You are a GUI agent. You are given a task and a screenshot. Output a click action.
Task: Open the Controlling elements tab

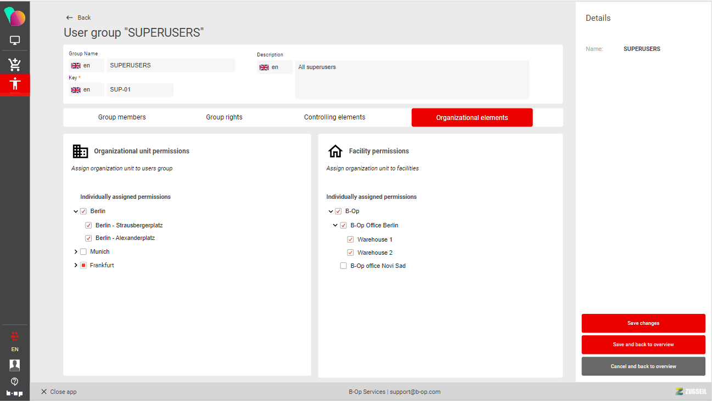tap(334, 117)
